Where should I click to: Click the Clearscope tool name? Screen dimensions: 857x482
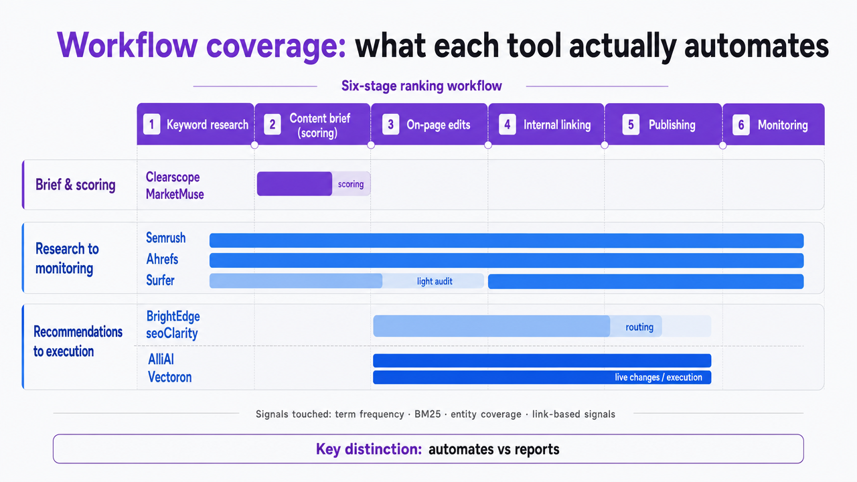(x=173, y=177)
